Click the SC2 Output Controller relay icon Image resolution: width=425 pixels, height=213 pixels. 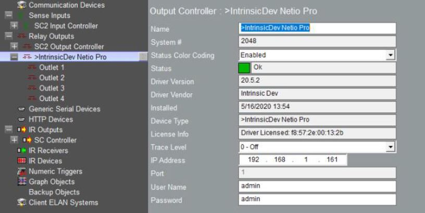coord(27,47)
